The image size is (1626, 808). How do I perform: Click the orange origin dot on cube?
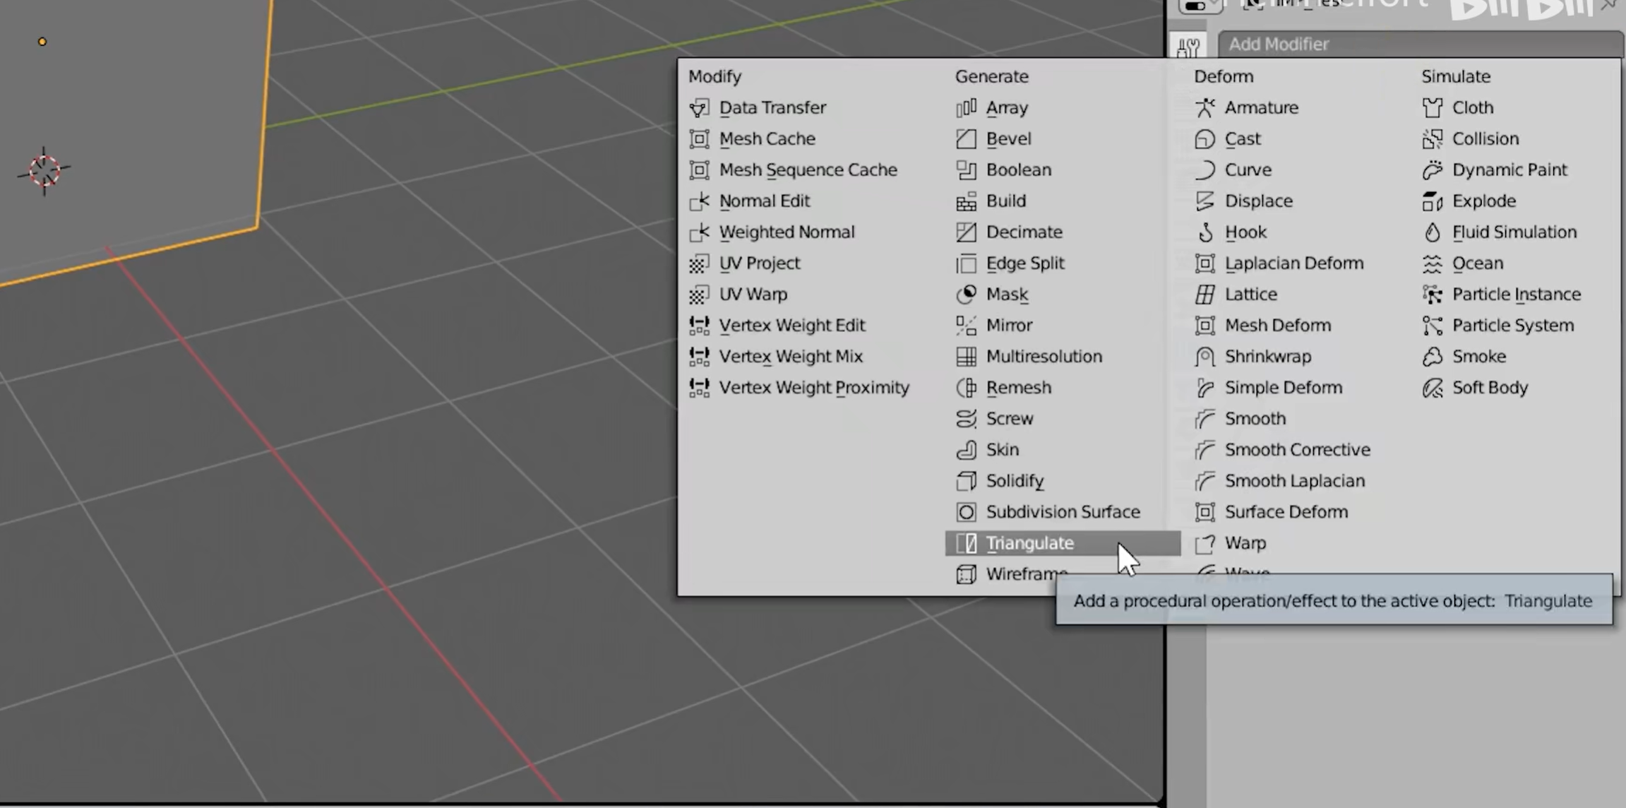coord(42,42)
